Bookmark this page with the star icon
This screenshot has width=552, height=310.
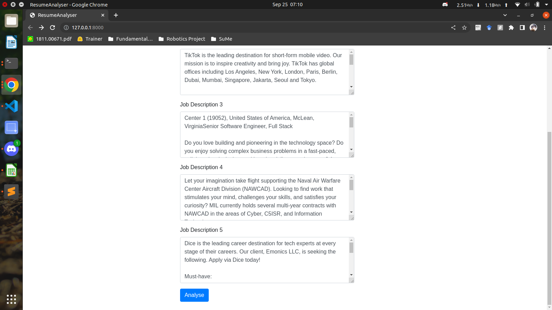pos(464,28)
